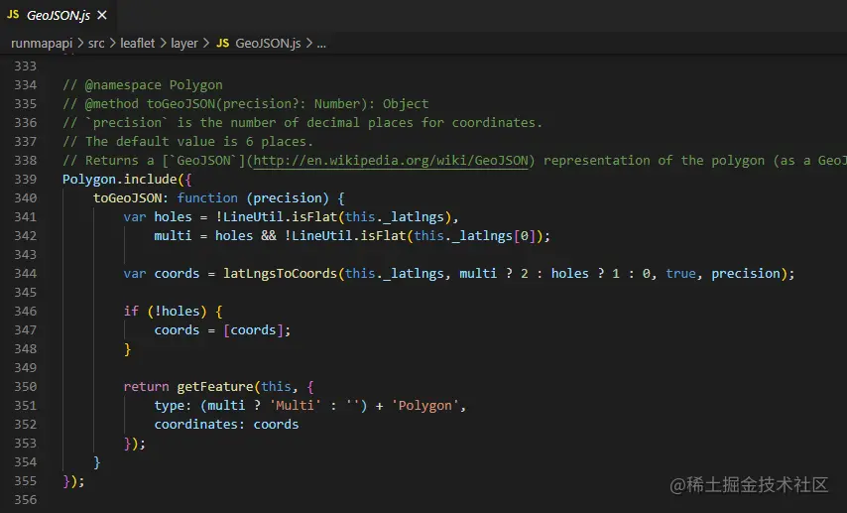
Task: Close the GeoJSON.js tab
Action: pos(102,16)
